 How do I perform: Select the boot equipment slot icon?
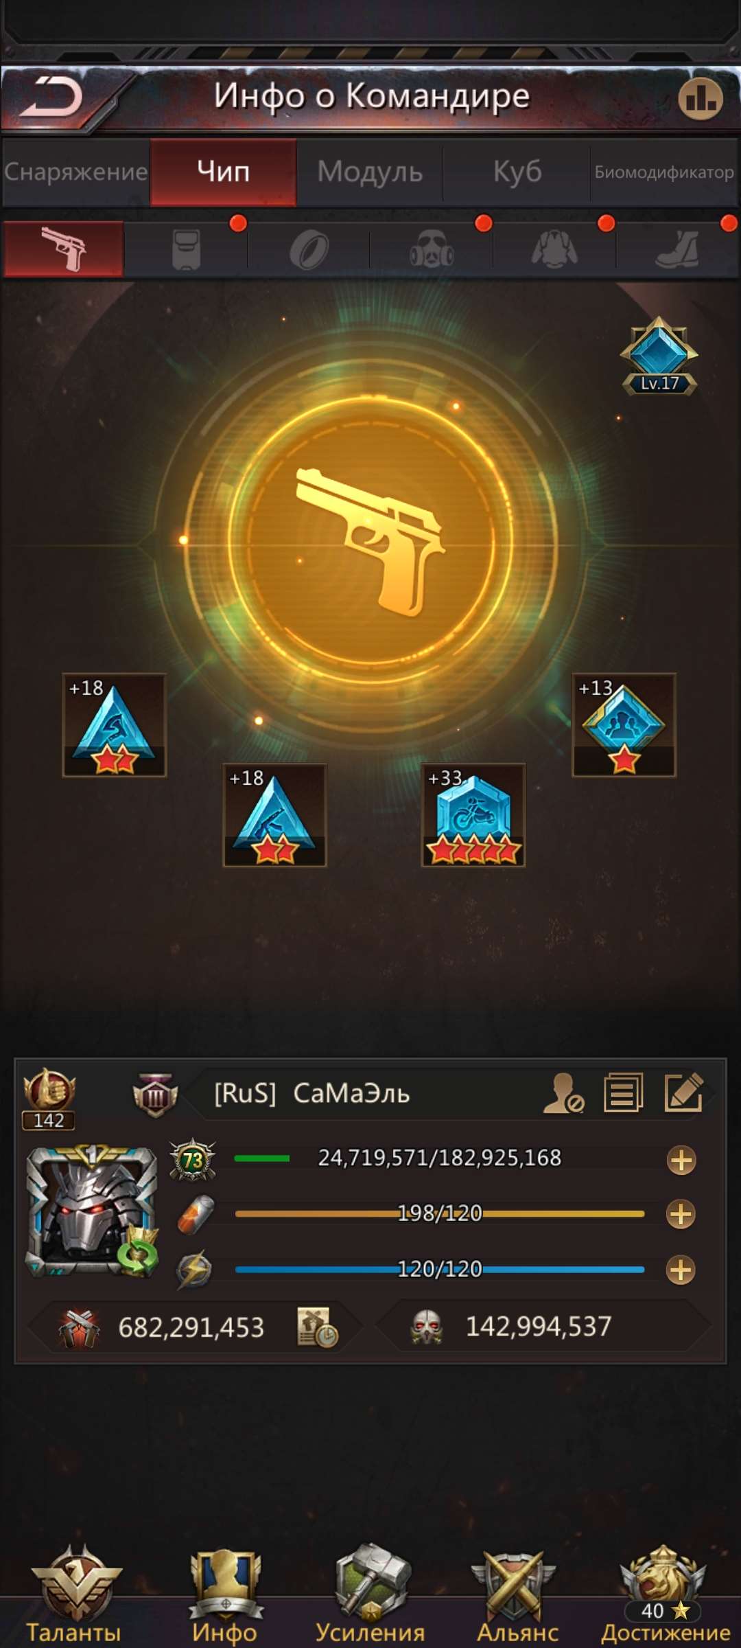[677, 249]
